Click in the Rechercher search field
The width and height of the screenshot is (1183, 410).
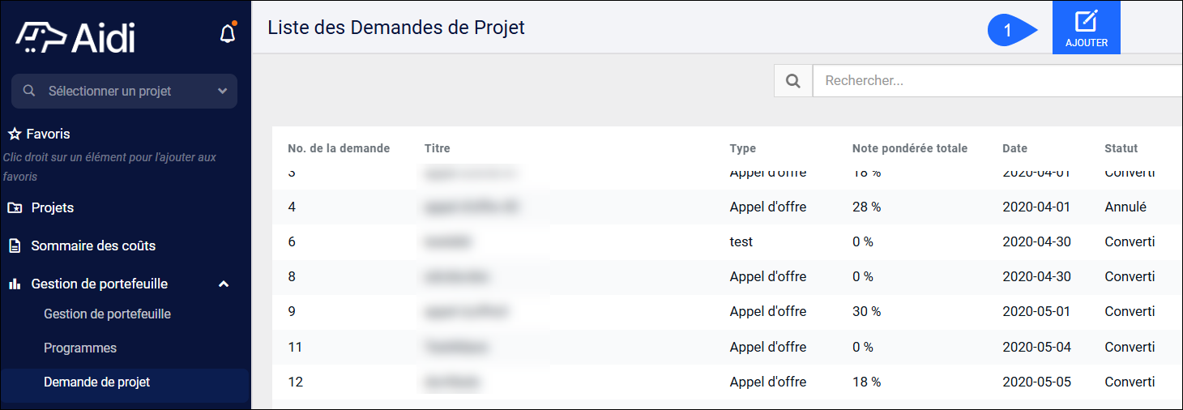point(997,81)
